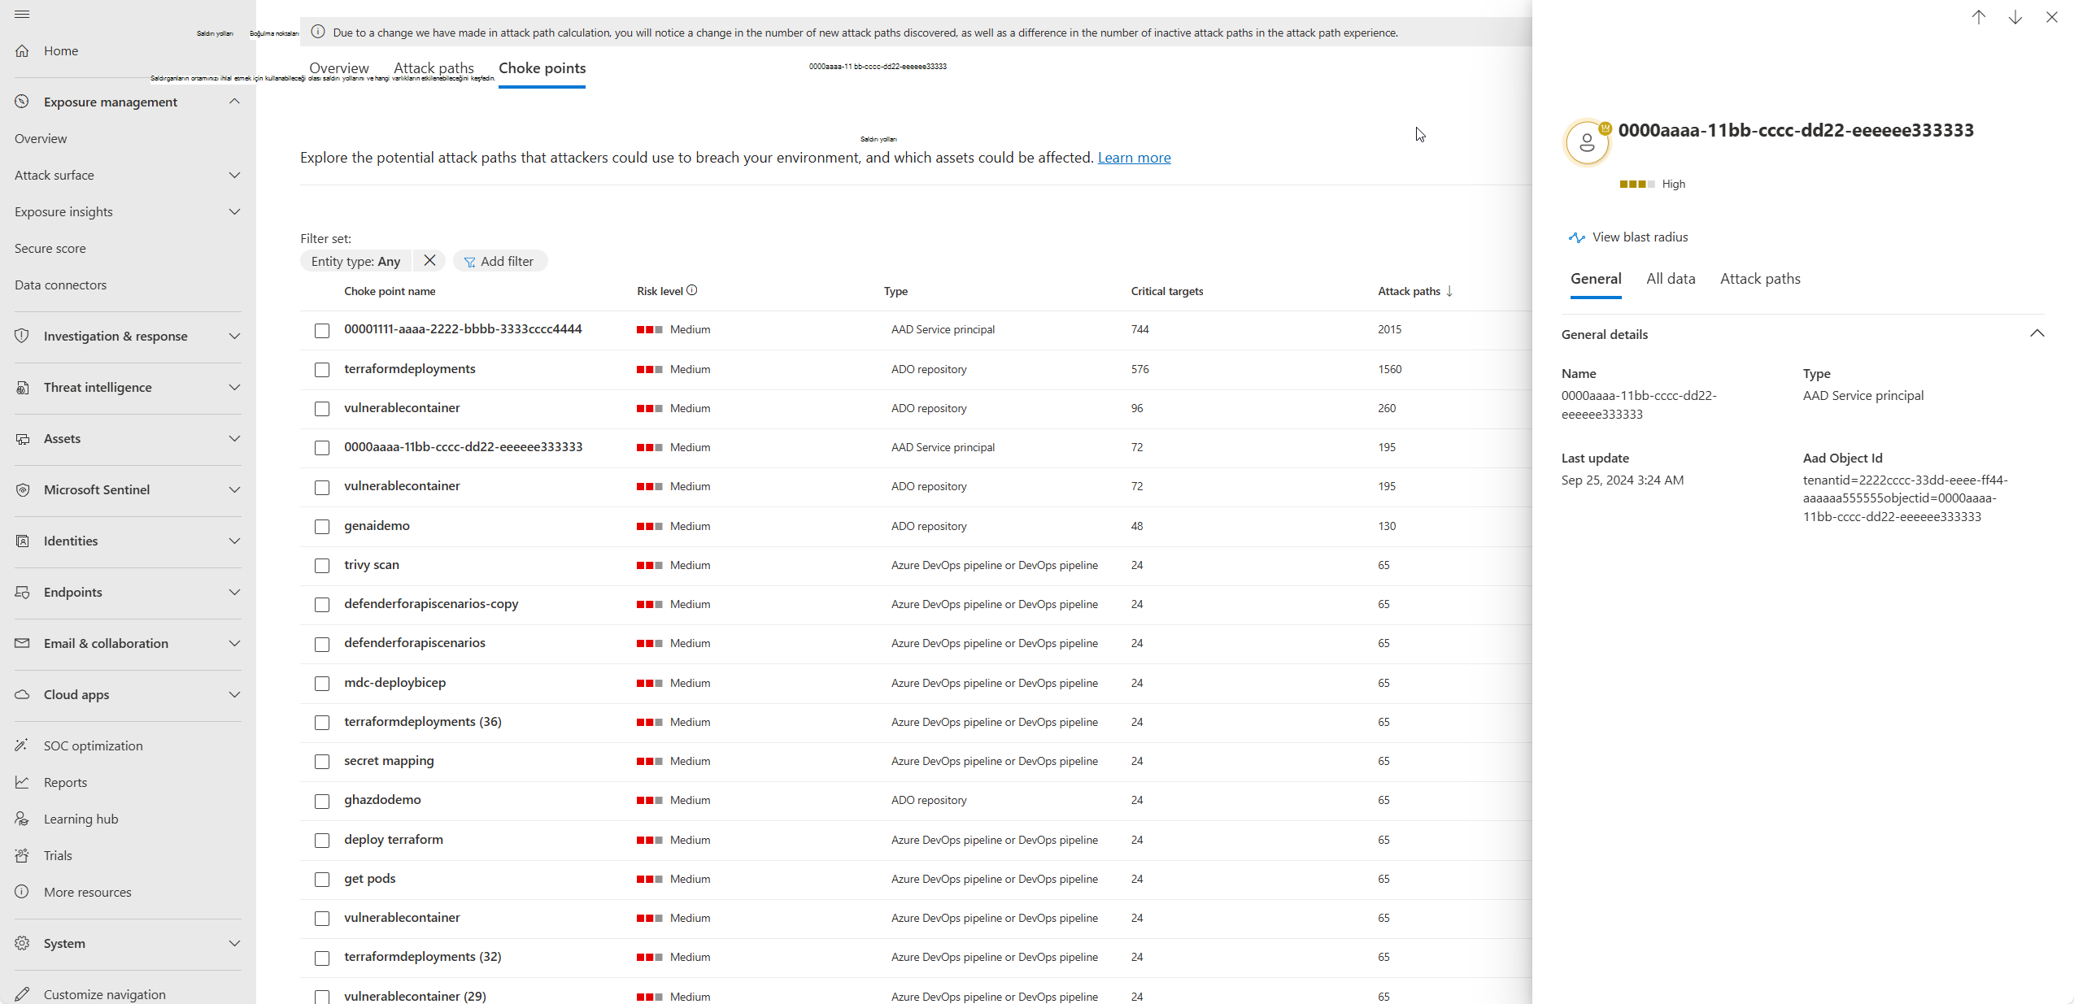The image size is (2074, 1004).
Task: Go to next item with down arrow
Action: pyautogui.click(x=2015, y=17)
